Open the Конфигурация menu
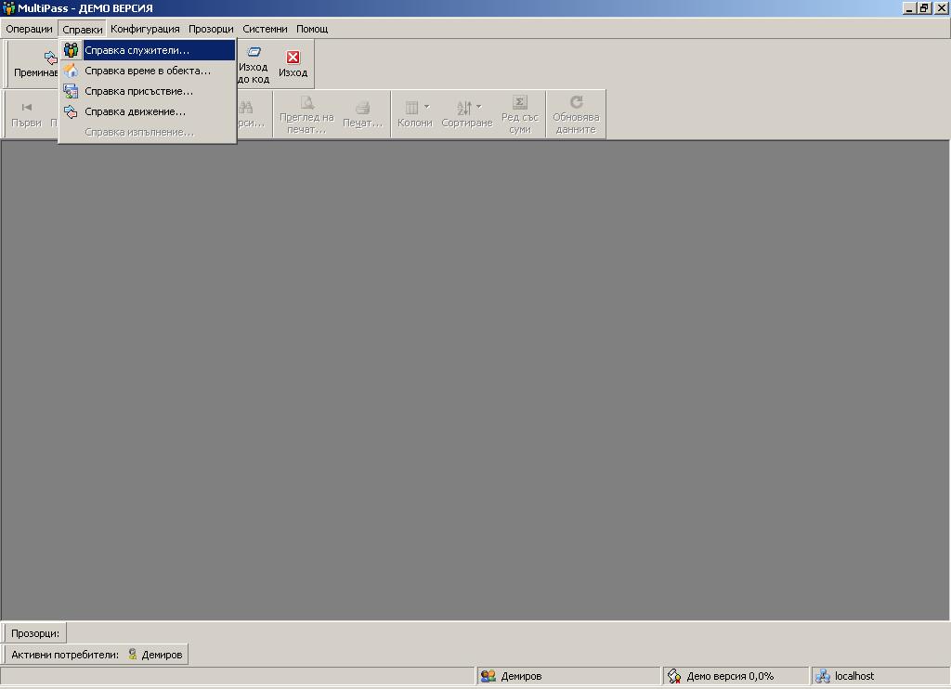The width and height of the screenshot is (951, 689). point(145,29)
